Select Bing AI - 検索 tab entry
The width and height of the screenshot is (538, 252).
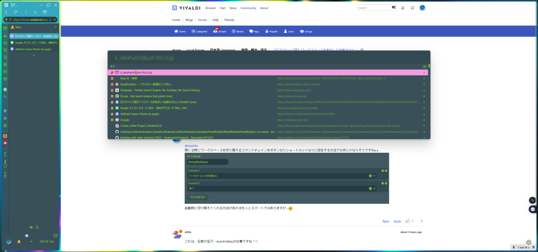269,78
